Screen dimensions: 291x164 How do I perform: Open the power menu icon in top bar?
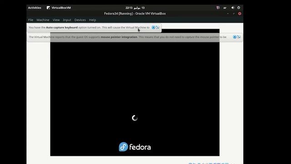(x=239, y=8)
